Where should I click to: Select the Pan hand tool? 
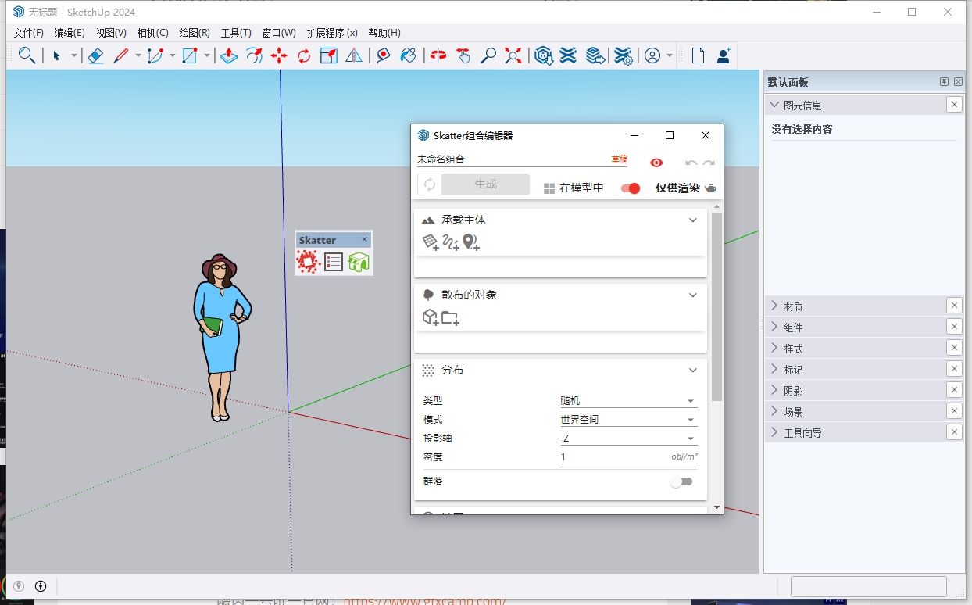tap(463, 55)
